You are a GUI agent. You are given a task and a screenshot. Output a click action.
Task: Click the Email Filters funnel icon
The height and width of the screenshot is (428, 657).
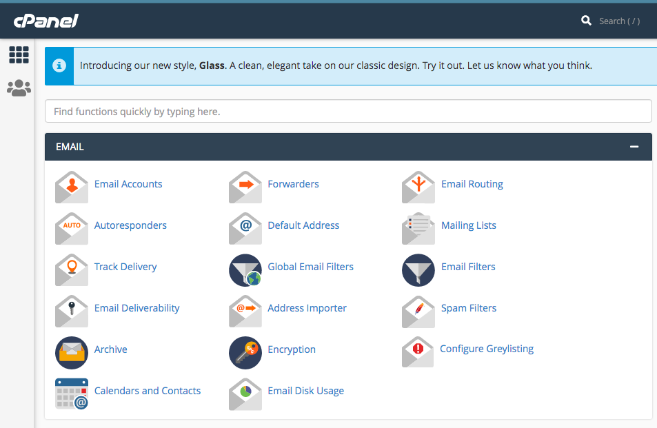coord(418,270)
